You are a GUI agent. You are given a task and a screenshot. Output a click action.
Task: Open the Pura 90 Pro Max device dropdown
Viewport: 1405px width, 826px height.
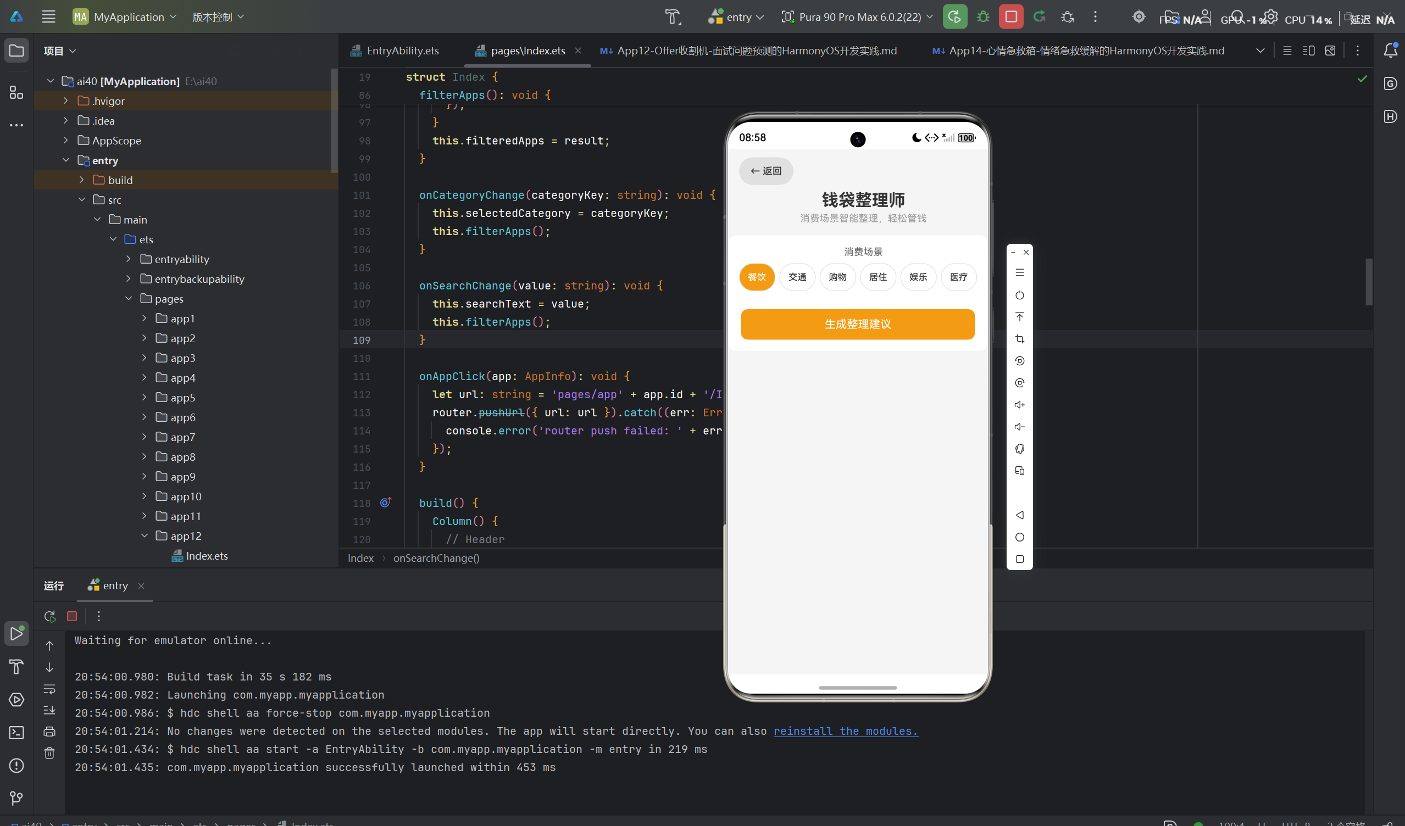(857, 16)
